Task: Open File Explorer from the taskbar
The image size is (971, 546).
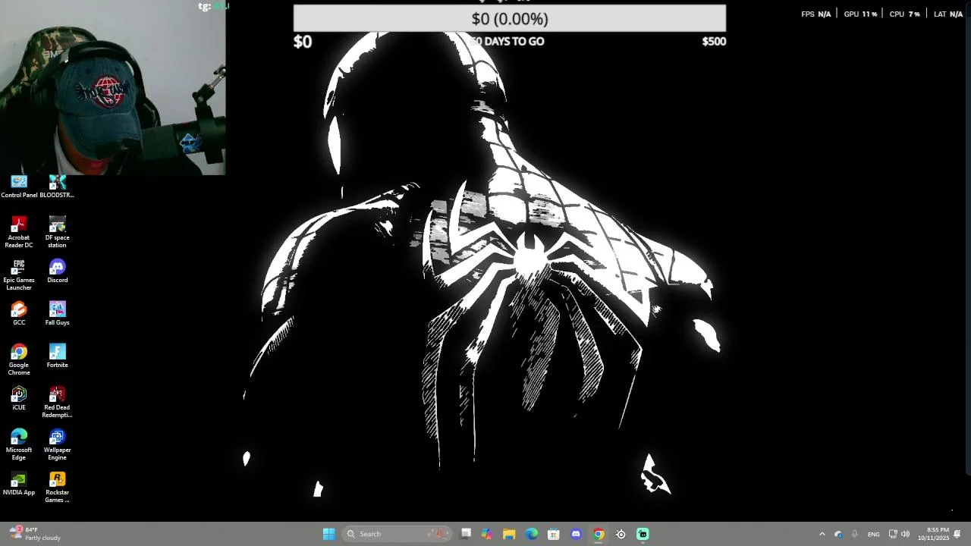Action: click(509, 534)
